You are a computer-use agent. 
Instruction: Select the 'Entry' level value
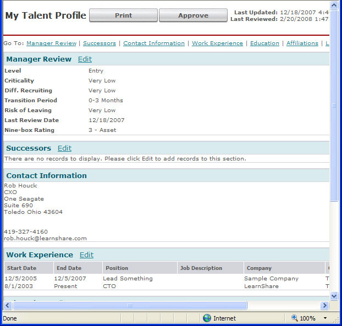tap(96, 71)
